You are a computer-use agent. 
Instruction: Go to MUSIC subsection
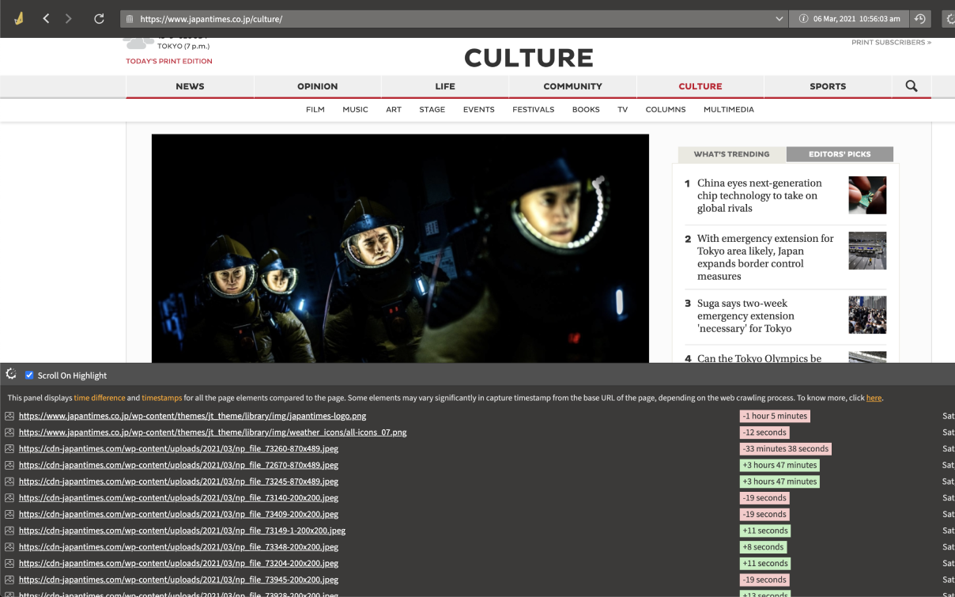pyautogui.click(x=355, y=110)
